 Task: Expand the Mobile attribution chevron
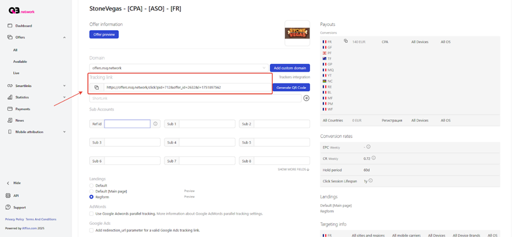click(64, 132)
